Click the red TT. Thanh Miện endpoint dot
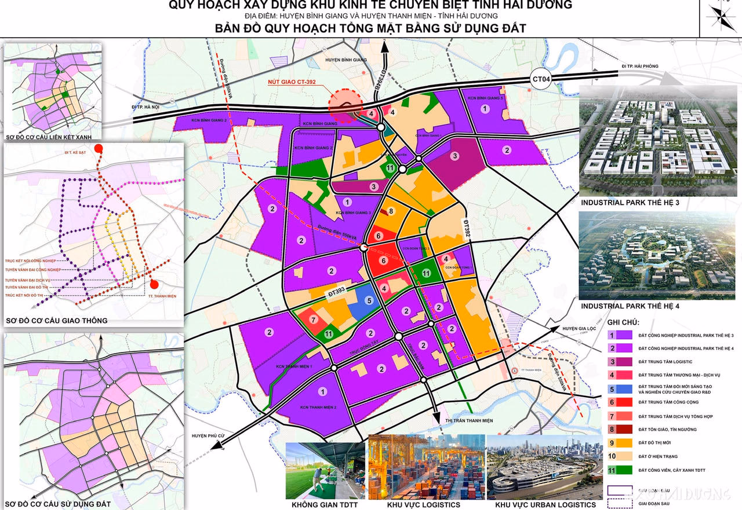 tap(154, 284)
